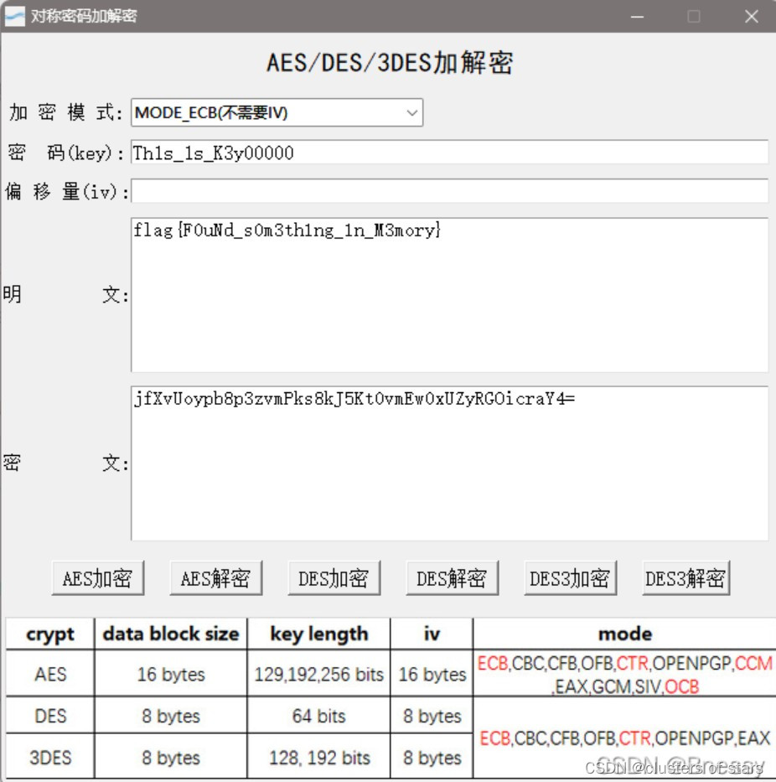Click the DES3加密 button
This screenshot has width=776, height=782.
coord(570,577)
